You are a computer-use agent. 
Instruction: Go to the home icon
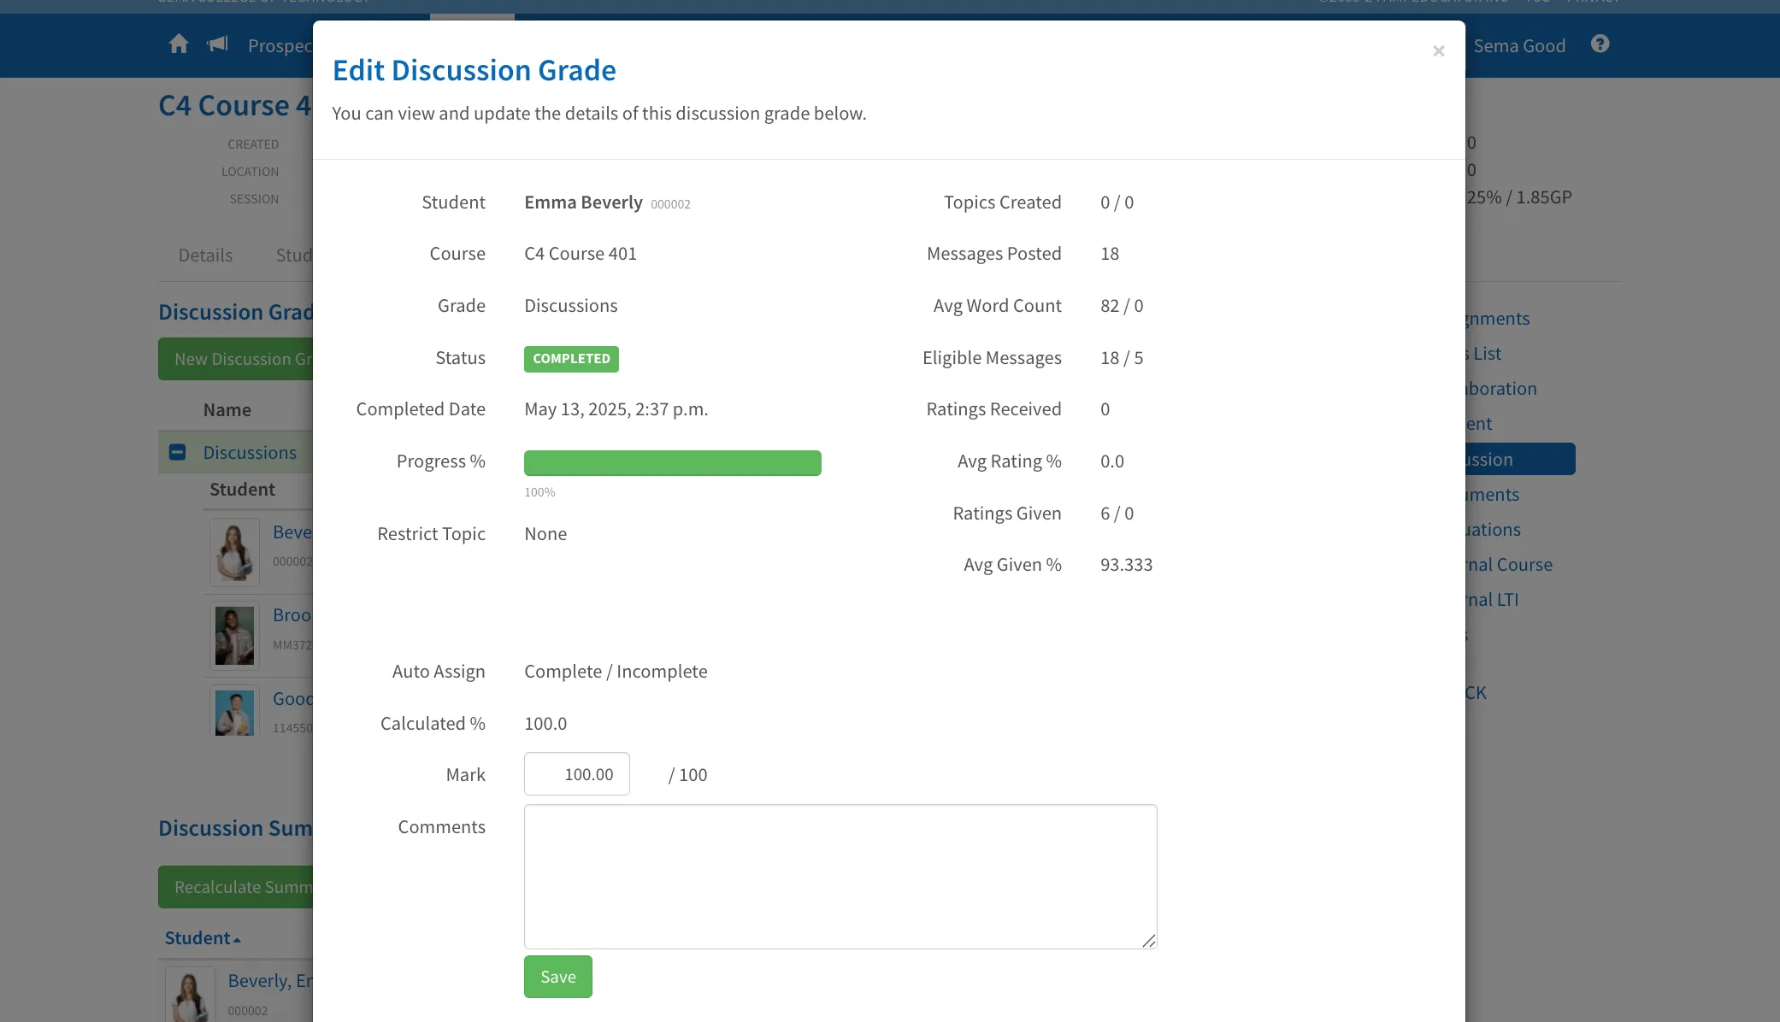[x=179, y=44]
